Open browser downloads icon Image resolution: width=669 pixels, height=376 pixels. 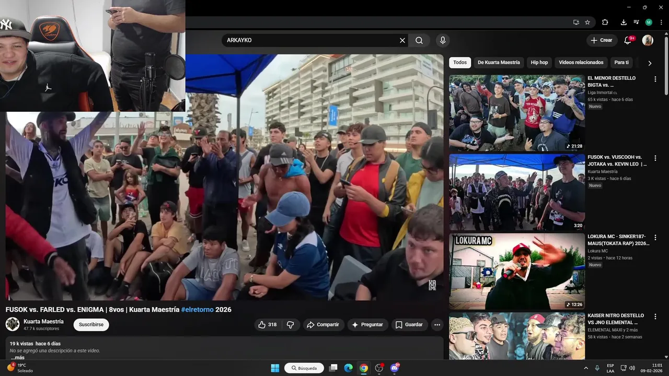click(x=624, y=22)
